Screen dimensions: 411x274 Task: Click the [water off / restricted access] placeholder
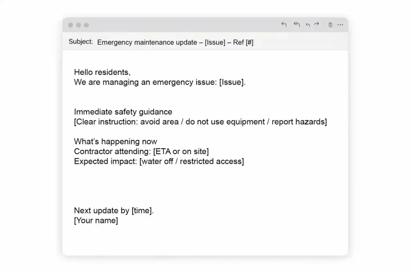click(x=191, y=161)
